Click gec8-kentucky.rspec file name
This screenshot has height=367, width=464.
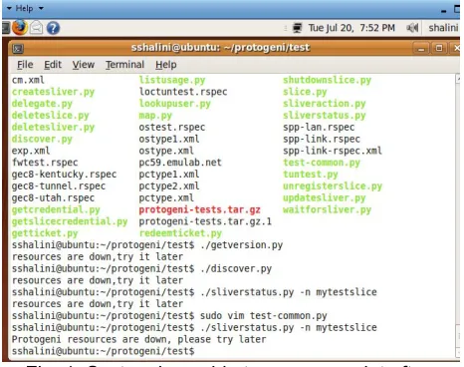pyautogui.click(x=64, y=175)
